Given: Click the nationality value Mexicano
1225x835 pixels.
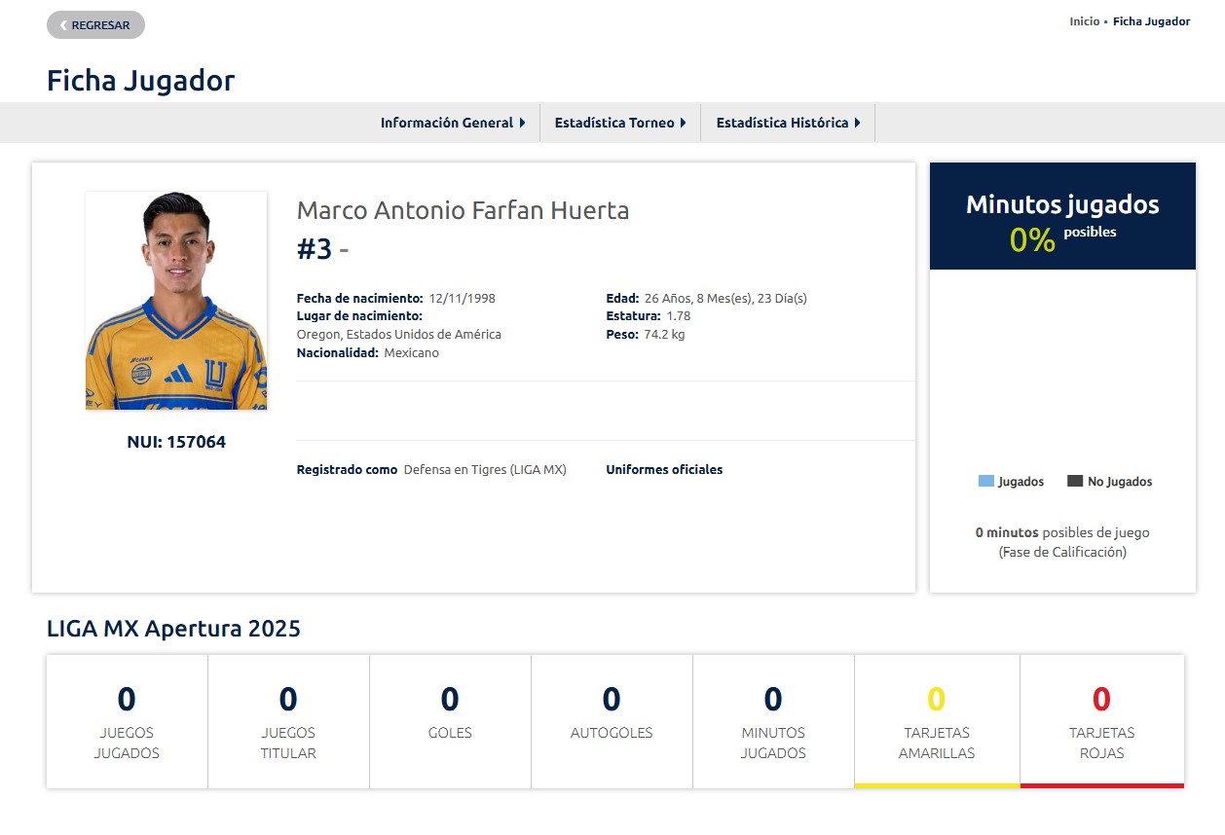Looking at the screenshot, I should tap(411, 353).
